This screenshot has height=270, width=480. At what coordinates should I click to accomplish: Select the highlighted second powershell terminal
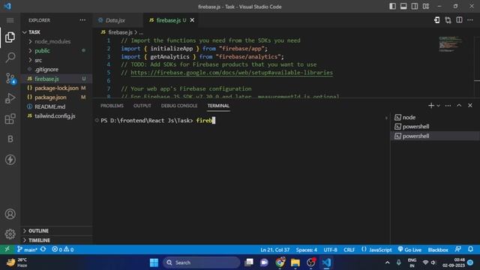(435, 136)
